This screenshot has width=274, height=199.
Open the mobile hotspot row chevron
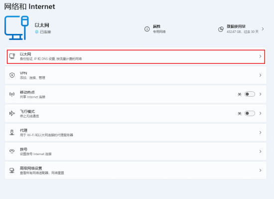coord(261,94)
